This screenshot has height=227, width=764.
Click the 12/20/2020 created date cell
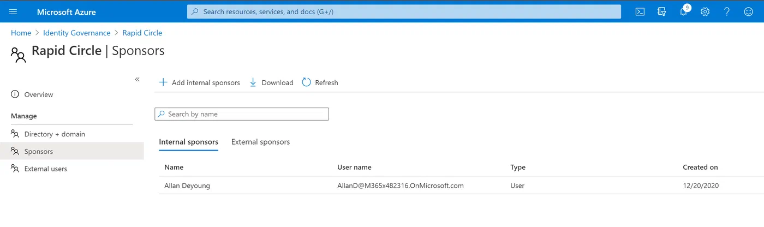(701, 186)
